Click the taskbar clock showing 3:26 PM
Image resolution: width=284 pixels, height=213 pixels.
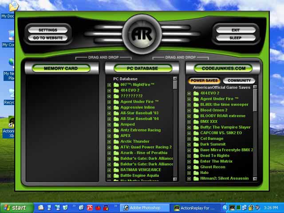click(271, 208)
